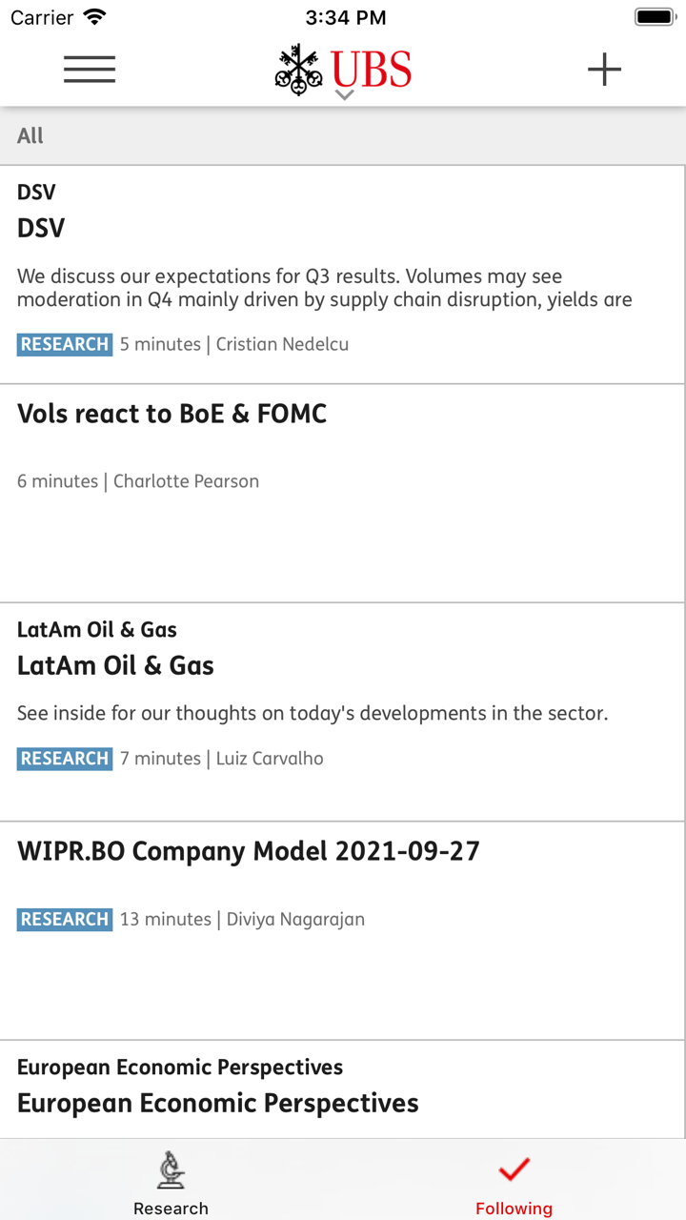The width and height of the screenshot is (686, 1220).
Task: Select the All filter header
Action: 30,135
